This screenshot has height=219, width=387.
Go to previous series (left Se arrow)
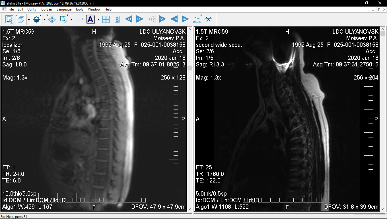151,19
